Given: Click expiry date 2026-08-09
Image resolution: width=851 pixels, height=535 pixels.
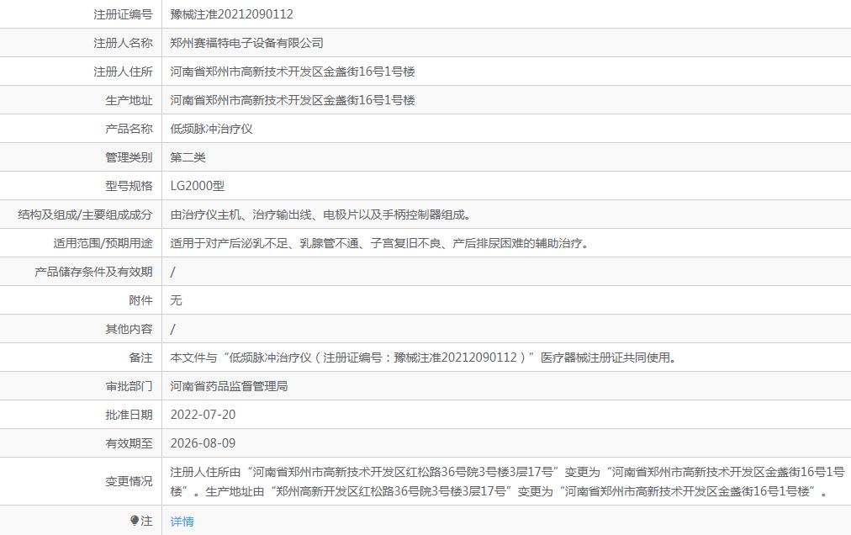Looking at the screenshot, I should click(203, 443).
